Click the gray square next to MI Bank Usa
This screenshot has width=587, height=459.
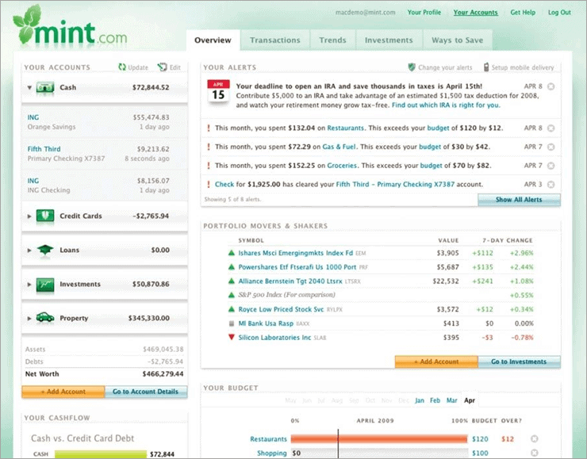(x=232, y=323)
